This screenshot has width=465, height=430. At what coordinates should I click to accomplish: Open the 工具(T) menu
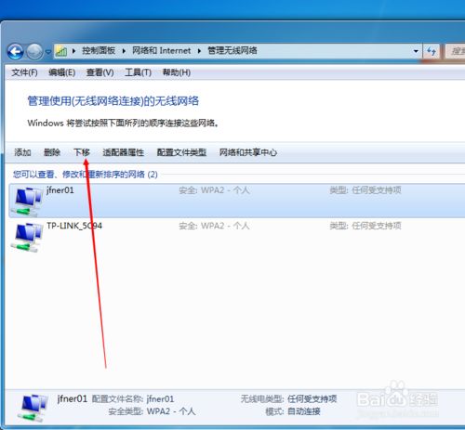tap(138, 72)
